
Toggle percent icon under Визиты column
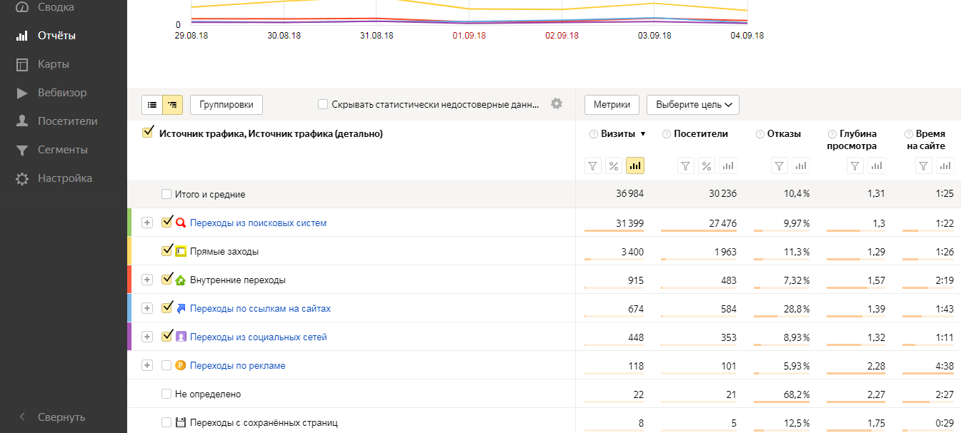click(x=613, y=166)
